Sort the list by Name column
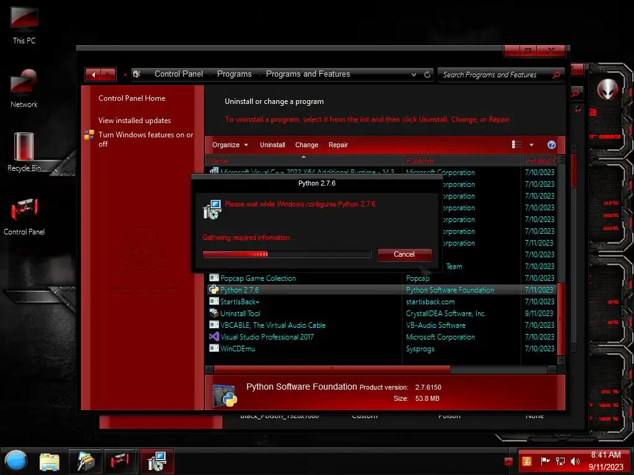This screenshot has width=634, height=475. click(303, 161)
